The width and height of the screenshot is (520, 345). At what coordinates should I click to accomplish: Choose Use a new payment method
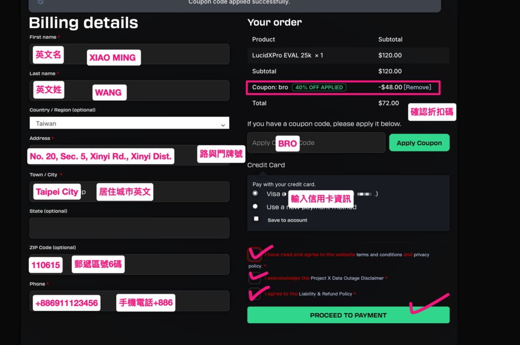coord(255,207)
